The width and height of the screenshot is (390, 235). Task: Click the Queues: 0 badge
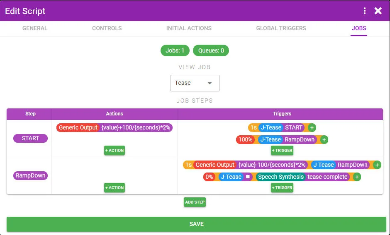click(211, 50)
